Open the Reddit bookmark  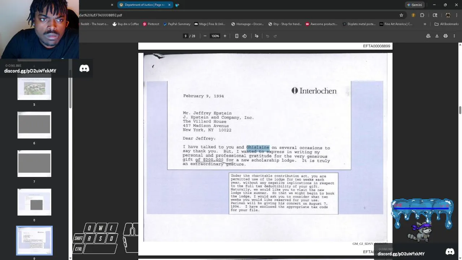tap(94, 24)
